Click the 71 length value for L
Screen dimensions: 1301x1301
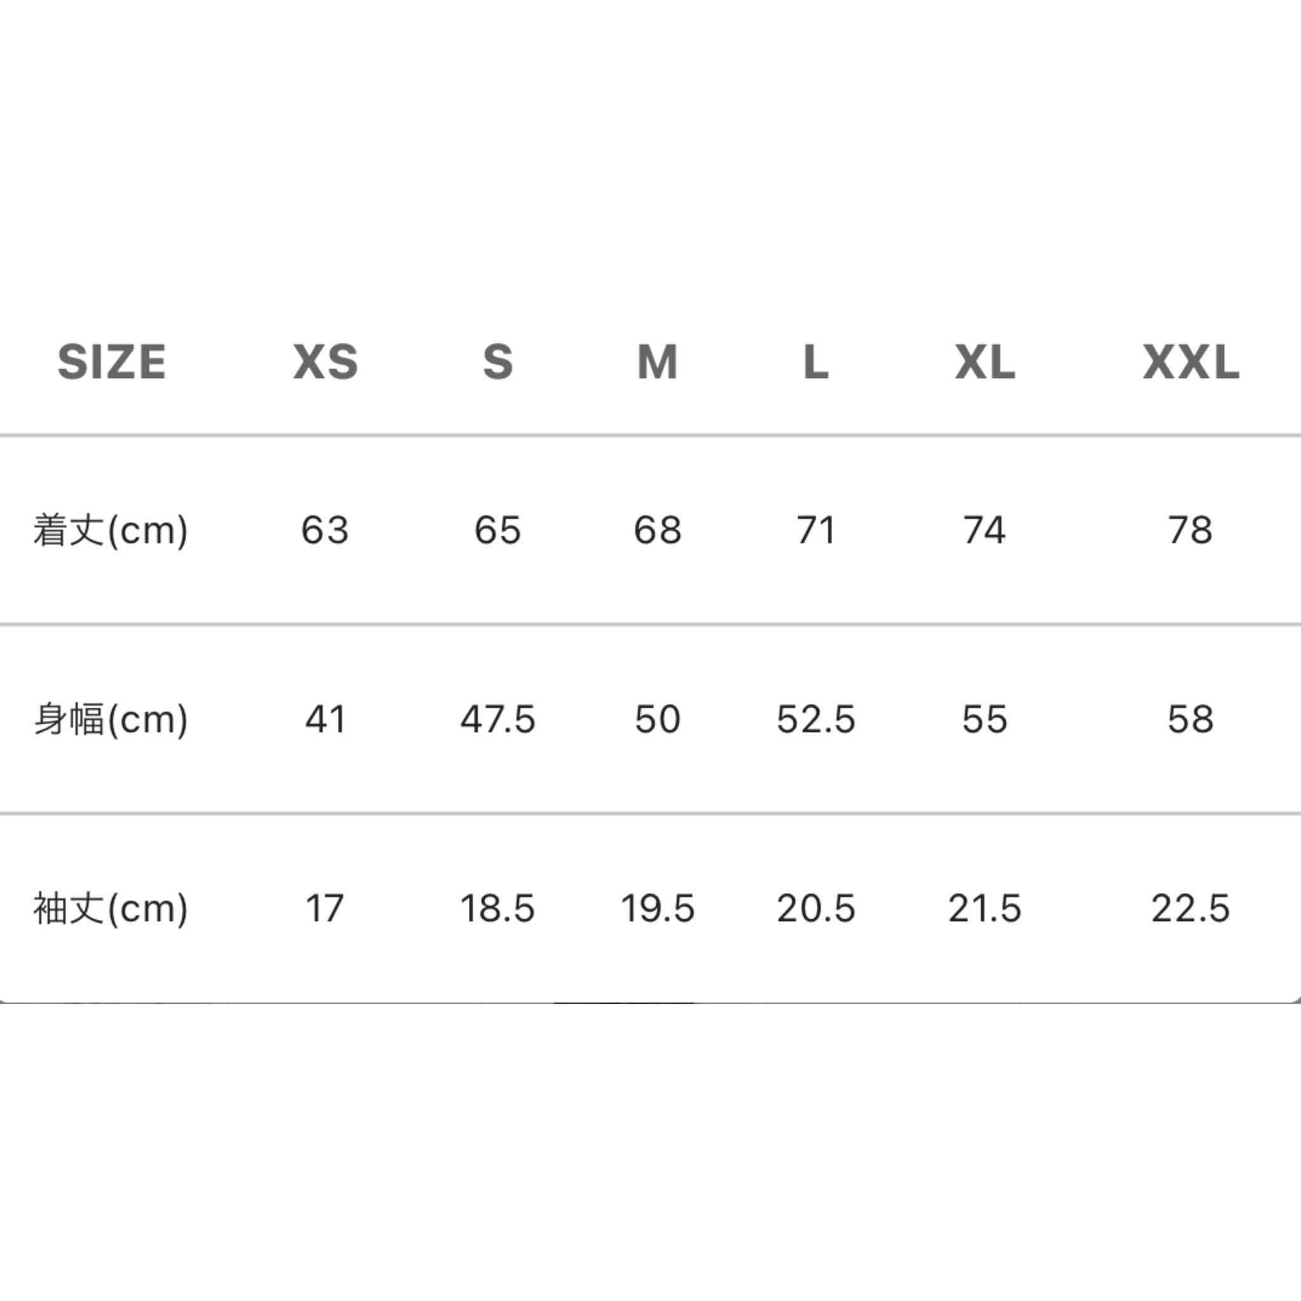tap(816, 530)
